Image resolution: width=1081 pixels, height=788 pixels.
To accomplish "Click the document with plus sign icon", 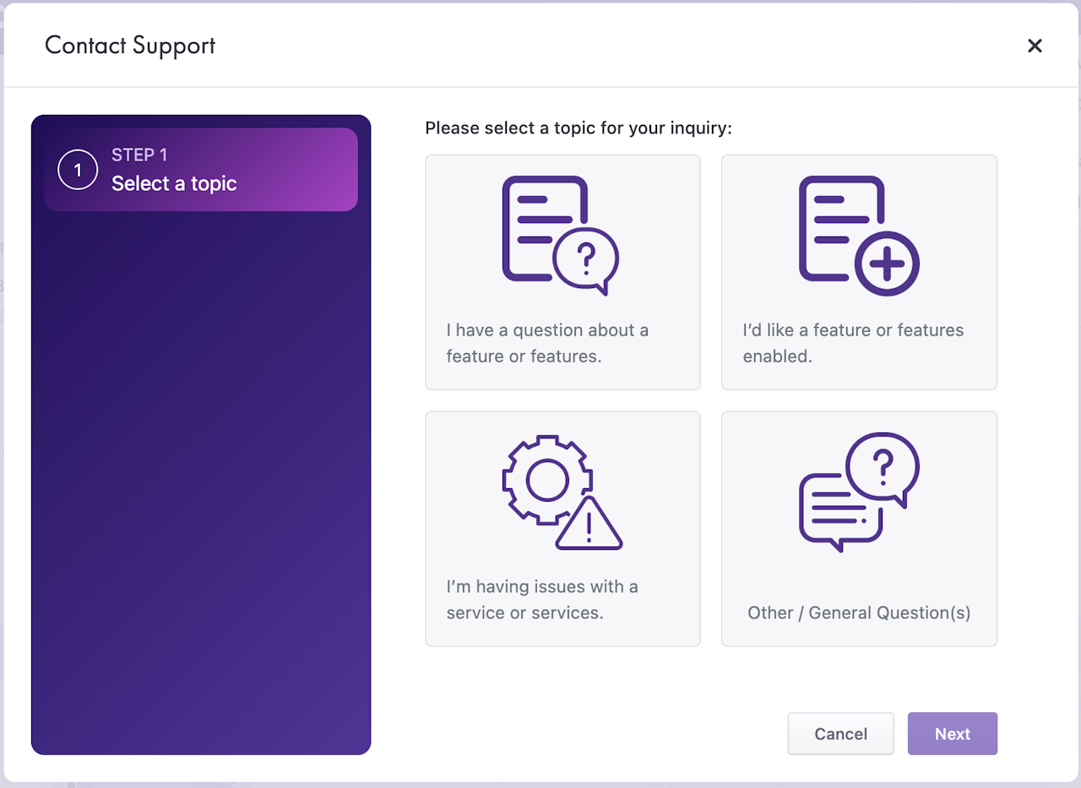I will click(858, 236).
